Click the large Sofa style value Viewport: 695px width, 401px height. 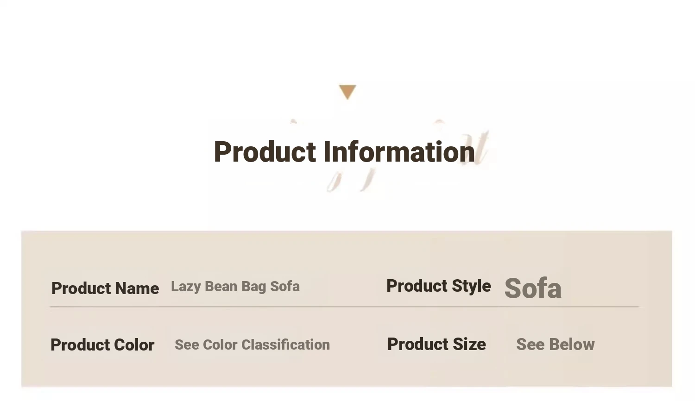click(533, 288)
